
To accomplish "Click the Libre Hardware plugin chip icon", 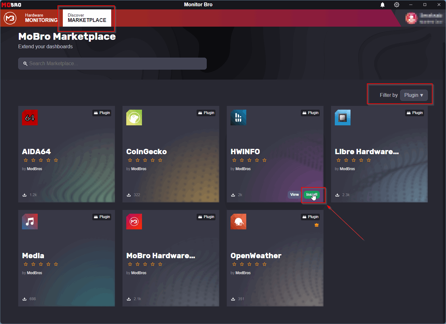I will (343, 118).
